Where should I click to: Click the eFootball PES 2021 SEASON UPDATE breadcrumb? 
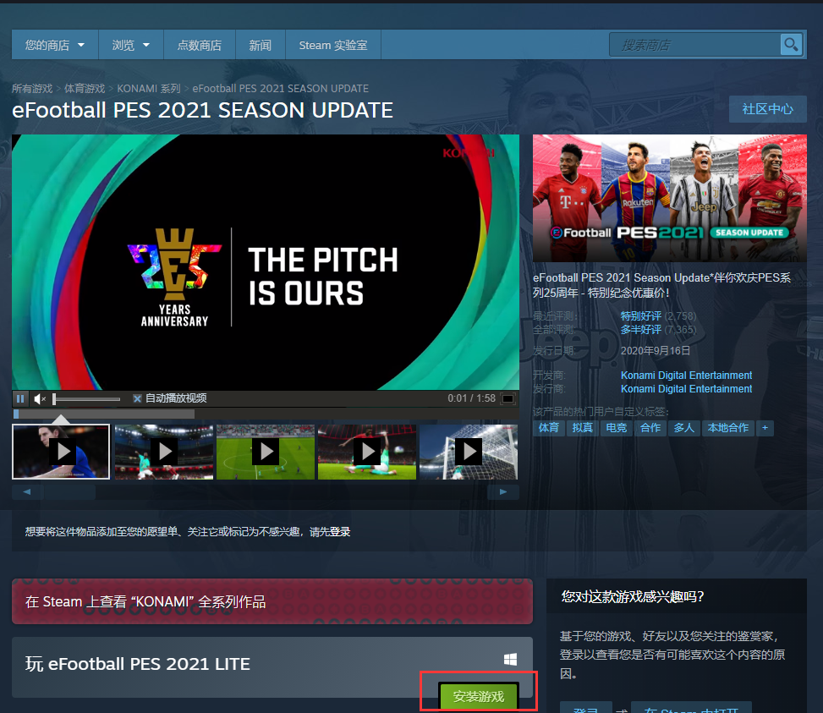pos(280,89)
